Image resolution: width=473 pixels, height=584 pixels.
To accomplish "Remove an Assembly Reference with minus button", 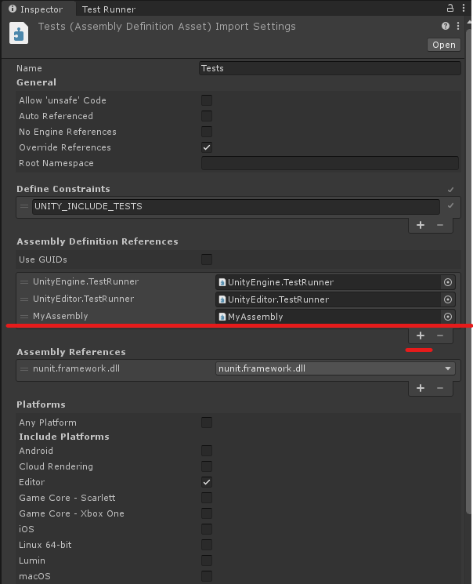I will [x=439, y=388].
